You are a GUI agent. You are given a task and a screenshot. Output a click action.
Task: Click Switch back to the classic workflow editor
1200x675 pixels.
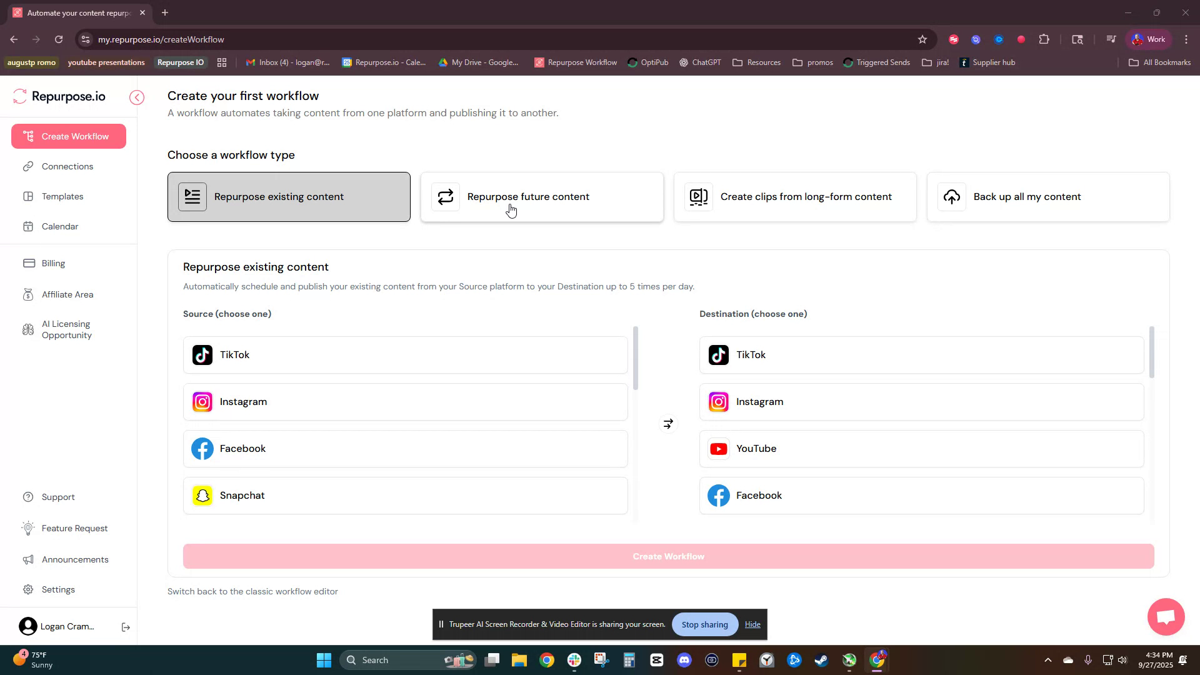252,591
